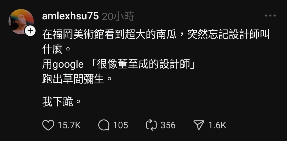Follow user with the plus badge on avatar

click(x=30, y=31)
